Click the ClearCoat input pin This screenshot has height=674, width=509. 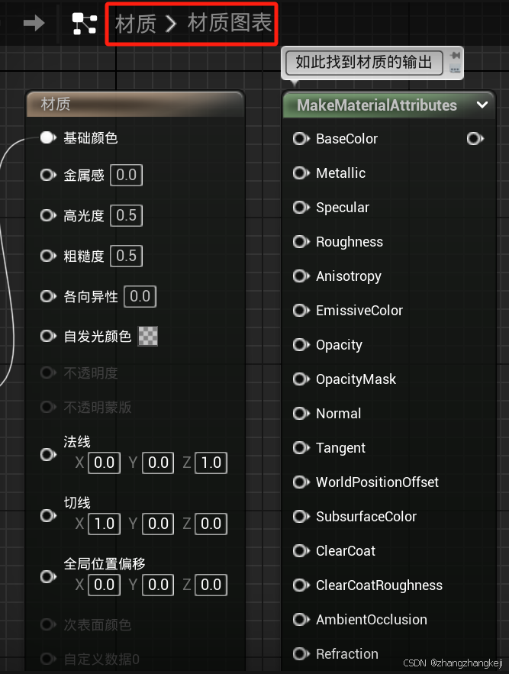click(x=301, y=550)
